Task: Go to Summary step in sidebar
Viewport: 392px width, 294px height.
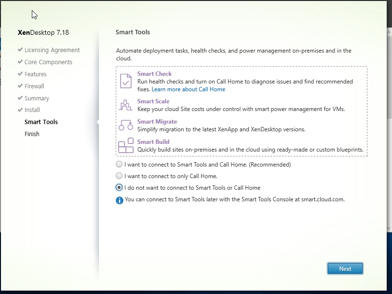Action: click(x=37, y=98)
